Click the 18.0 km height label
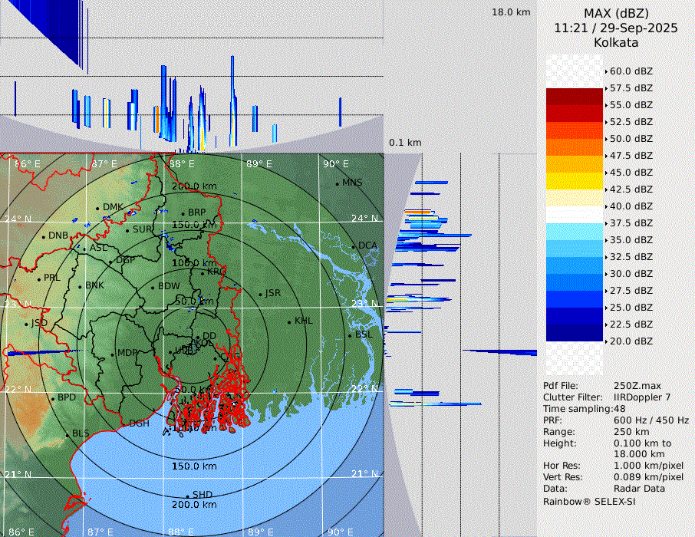 pos(511,12)
